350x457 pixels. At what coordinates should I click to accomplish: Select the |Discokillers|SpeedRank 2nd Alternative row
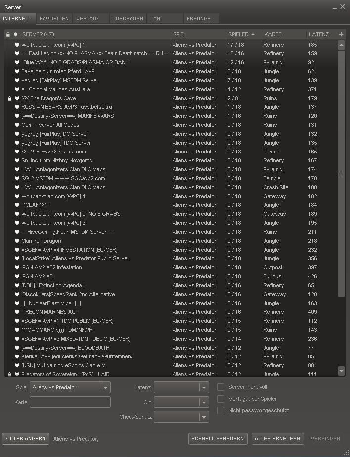coord(171,295)
